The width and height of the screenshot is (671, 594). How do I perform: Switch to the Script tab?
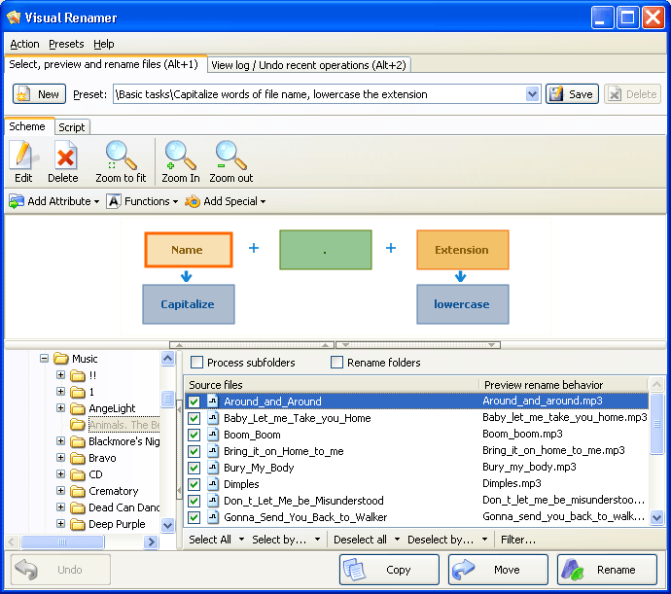click(71, 127)
